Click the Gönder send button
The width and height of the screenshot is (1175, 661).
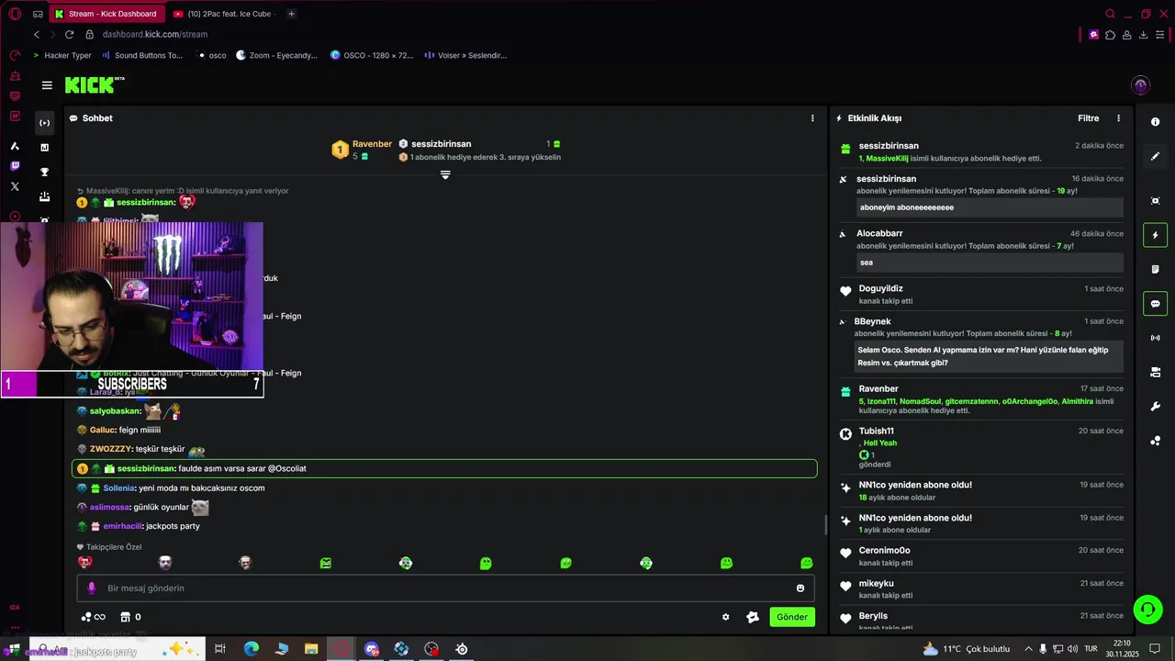point(792,617)
